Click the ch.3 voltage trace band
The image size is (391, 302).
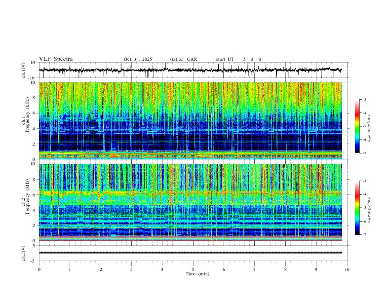pyautogui.click(x=190, y=253)
